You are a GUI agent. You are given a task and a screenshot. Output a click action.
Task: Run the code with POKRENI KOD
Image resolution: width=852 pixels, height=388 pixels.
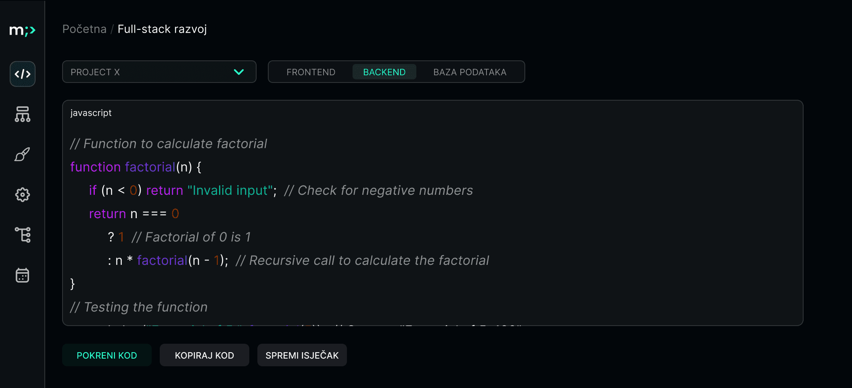(x=106, y=355)
